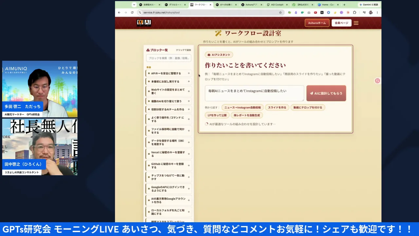This screenshot has width=419, height=236.
Task: Switch to the '自律型AIエー' browser tab
Action: (150, 5)
